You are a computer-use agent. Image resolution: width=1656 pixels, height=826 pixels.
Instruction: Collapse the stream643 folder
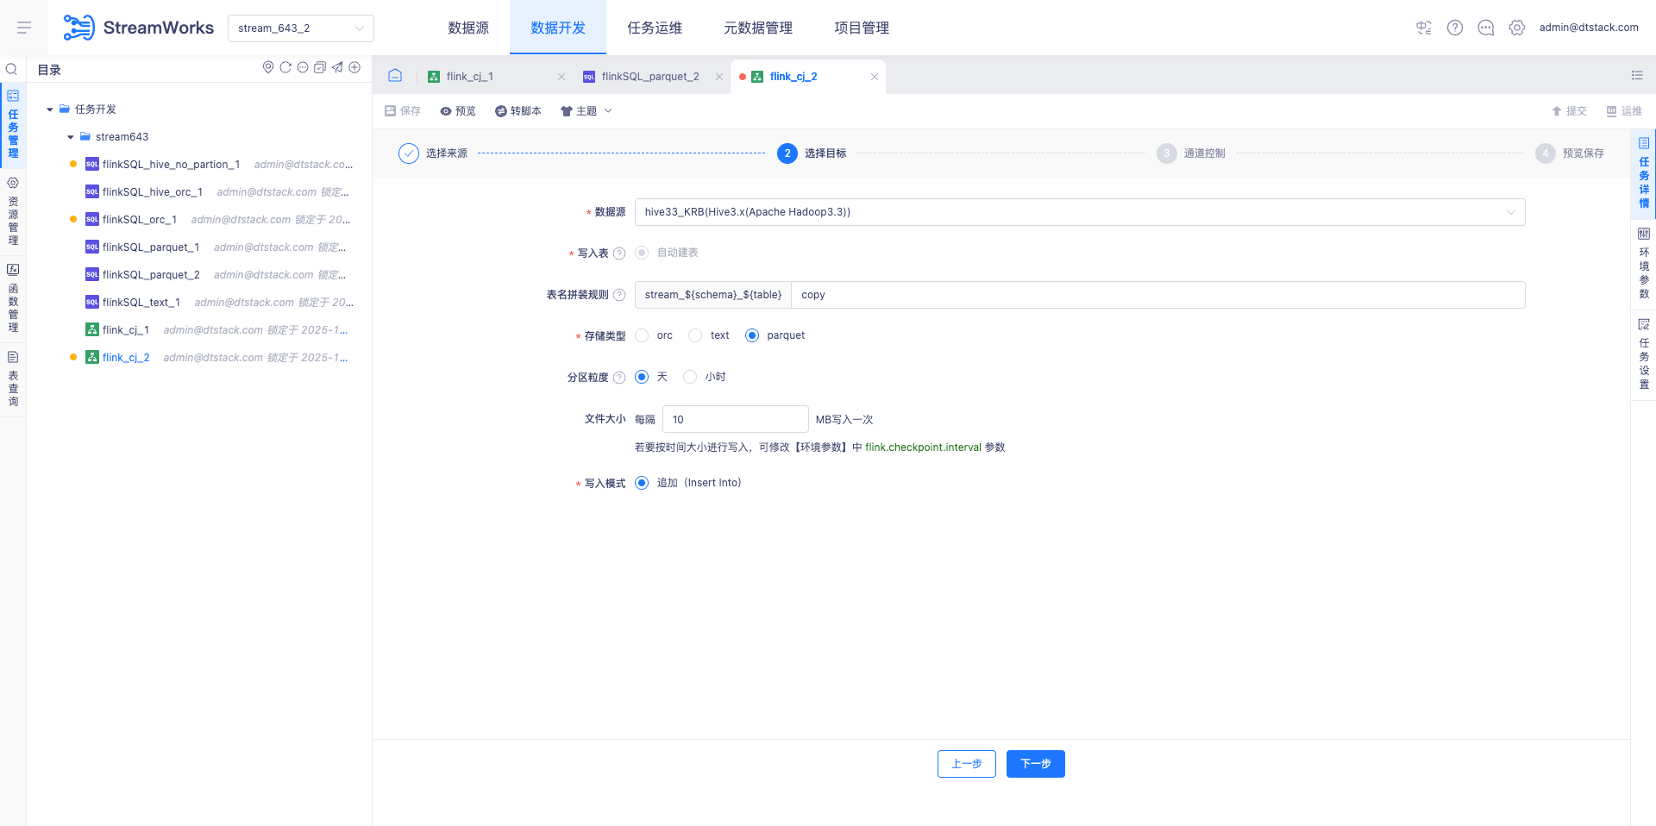pos(71,137)
